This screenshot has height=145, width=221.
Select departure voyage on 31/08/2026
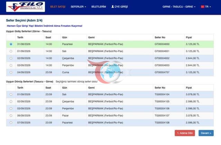pos(11,44)
